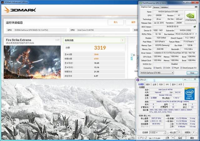This screenshot has height=141, width=200.
Task: Click the CPU-Z 验证 button
Action: point(180,138)
